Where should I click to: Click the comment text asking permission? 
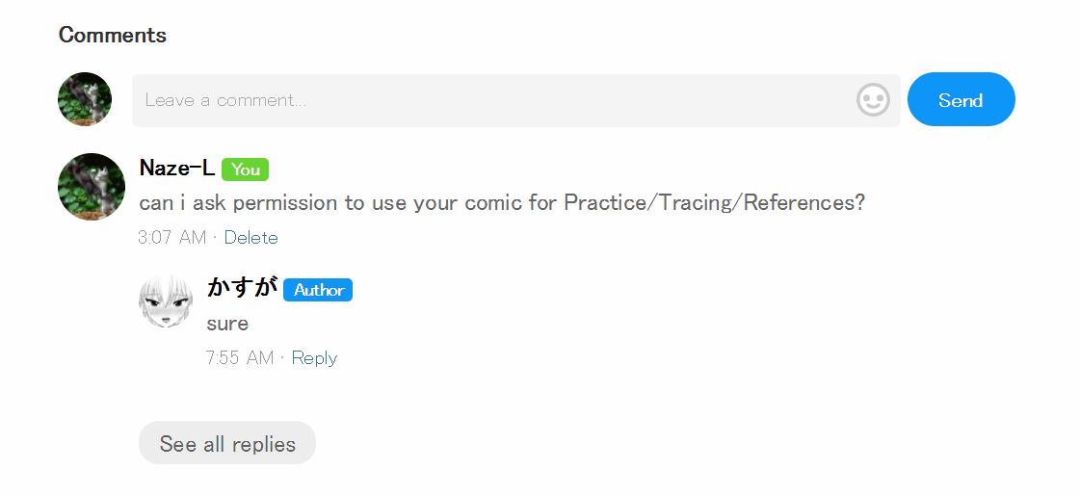point(385,203)
